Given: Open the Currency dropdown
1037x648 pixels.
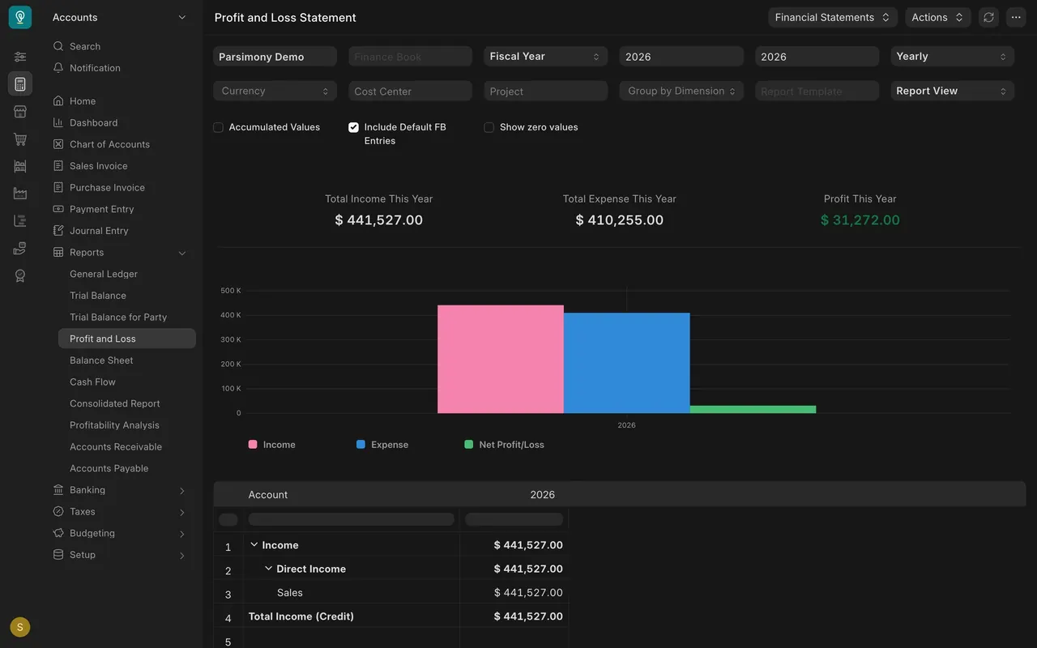Looking at the screenshot, I should pos(275,91).
